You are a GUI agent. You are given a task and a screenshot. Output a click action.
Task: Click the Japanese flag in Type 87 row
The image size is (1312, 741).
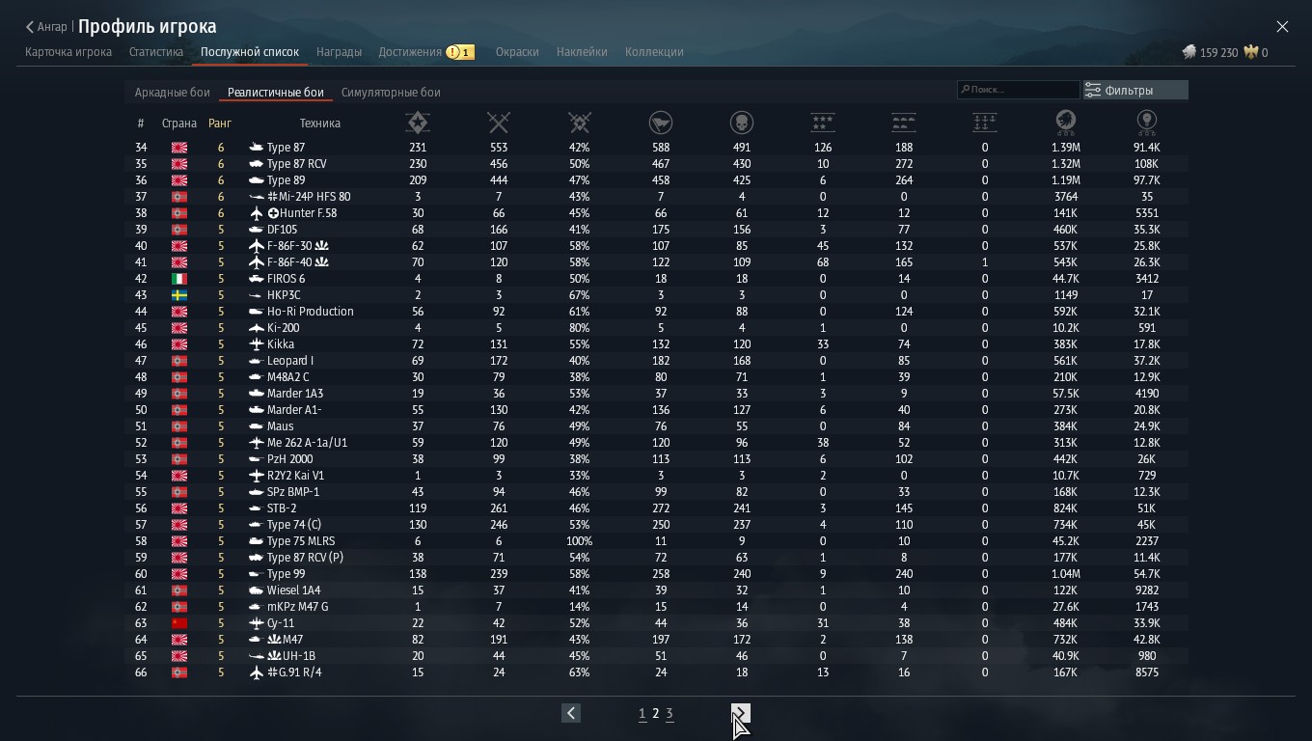point(179,148)
